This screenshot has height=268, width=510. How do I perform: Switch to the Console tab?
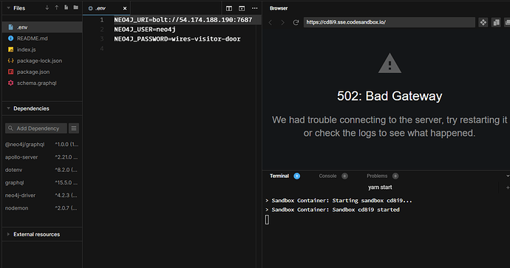[x=327, y=176]
